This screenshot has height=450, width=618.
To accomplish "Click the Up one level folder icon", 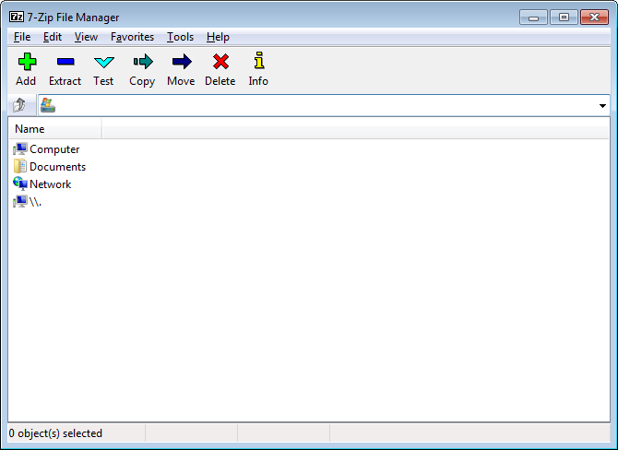I will tap(19, 105).
